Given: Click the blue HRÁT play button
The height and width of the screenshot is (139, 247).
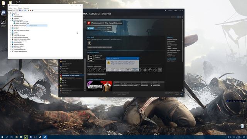Looking at the screenshot, I should point(91,28).
